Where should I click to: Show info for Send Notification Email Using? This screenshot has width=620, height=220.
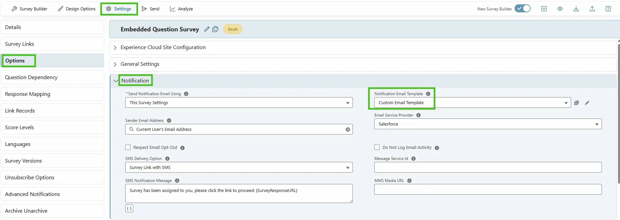(186, 94)
